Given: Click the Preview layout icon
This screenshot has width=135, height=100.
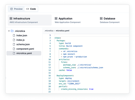Looking at the screenshot, I should click(11, 9).
